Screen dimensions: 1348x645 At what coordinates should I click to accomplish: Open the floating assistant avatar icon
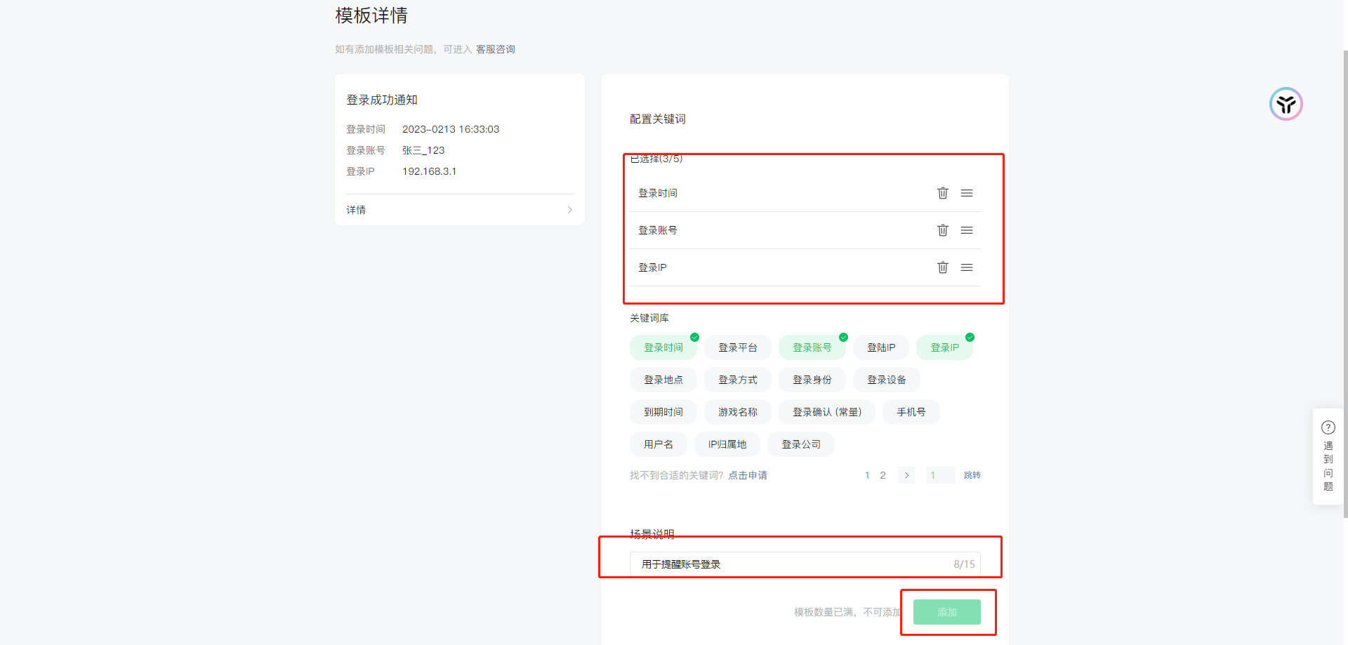click(1286, 104)
